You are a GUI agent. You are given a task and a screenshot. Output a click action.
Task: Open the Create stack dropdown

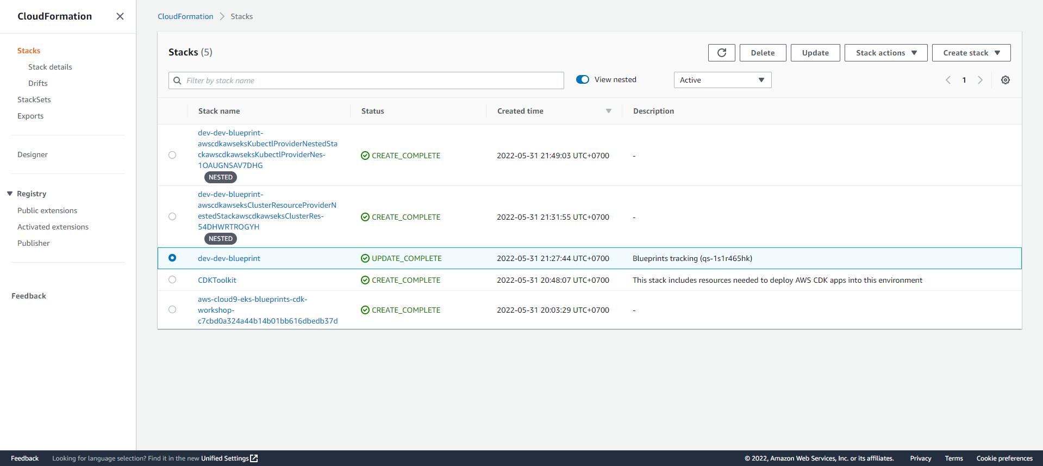971,53
